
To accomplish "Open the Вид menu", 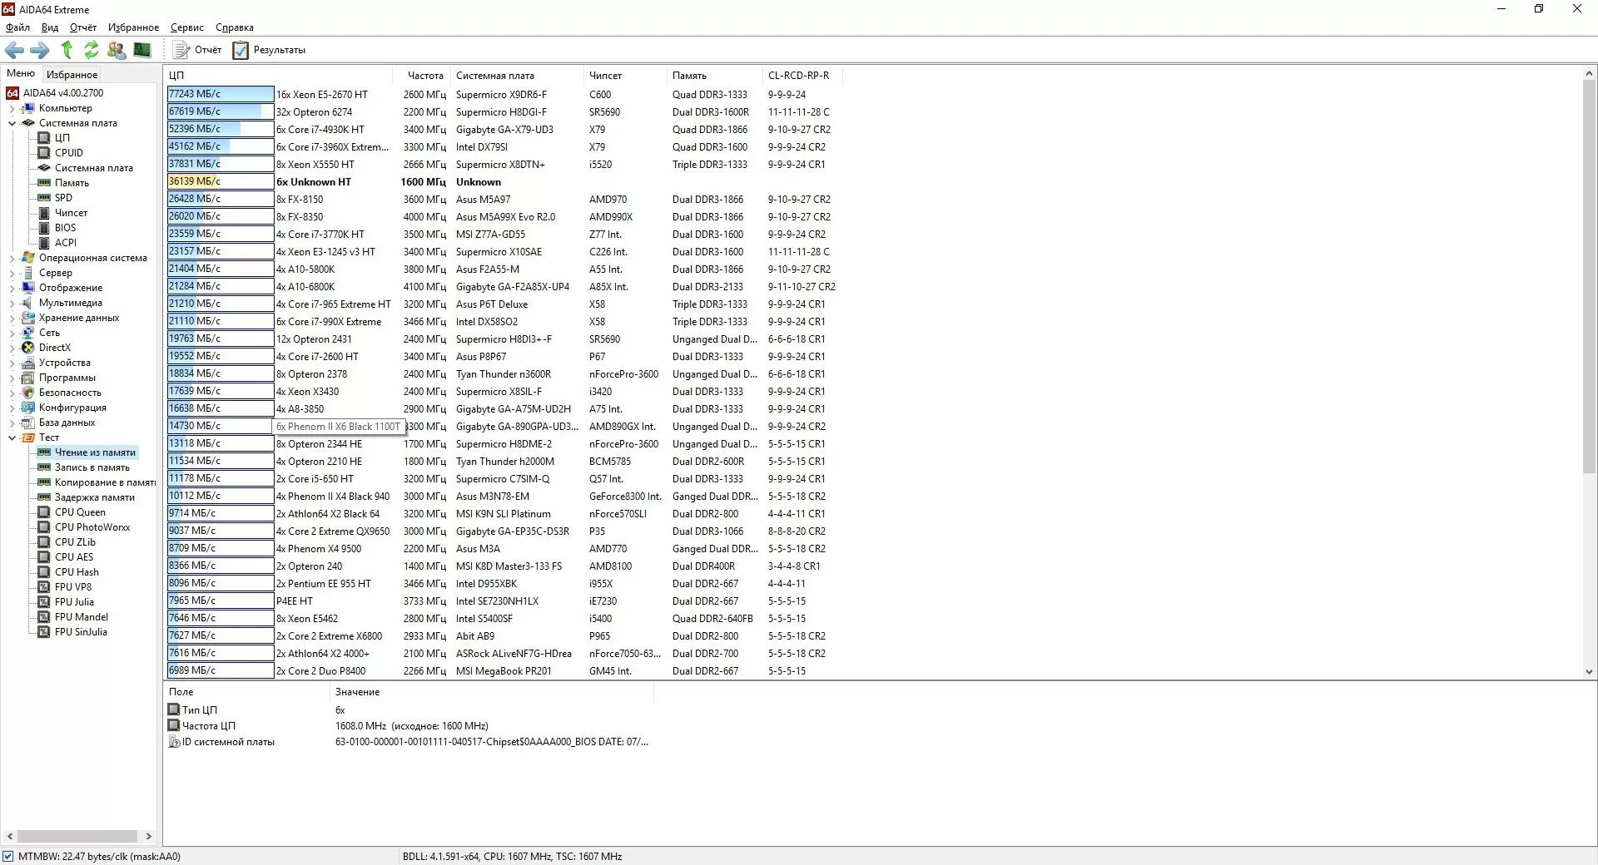I will point(50,27).
